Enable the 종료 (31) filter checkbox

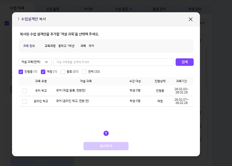[x=63, y=72]
